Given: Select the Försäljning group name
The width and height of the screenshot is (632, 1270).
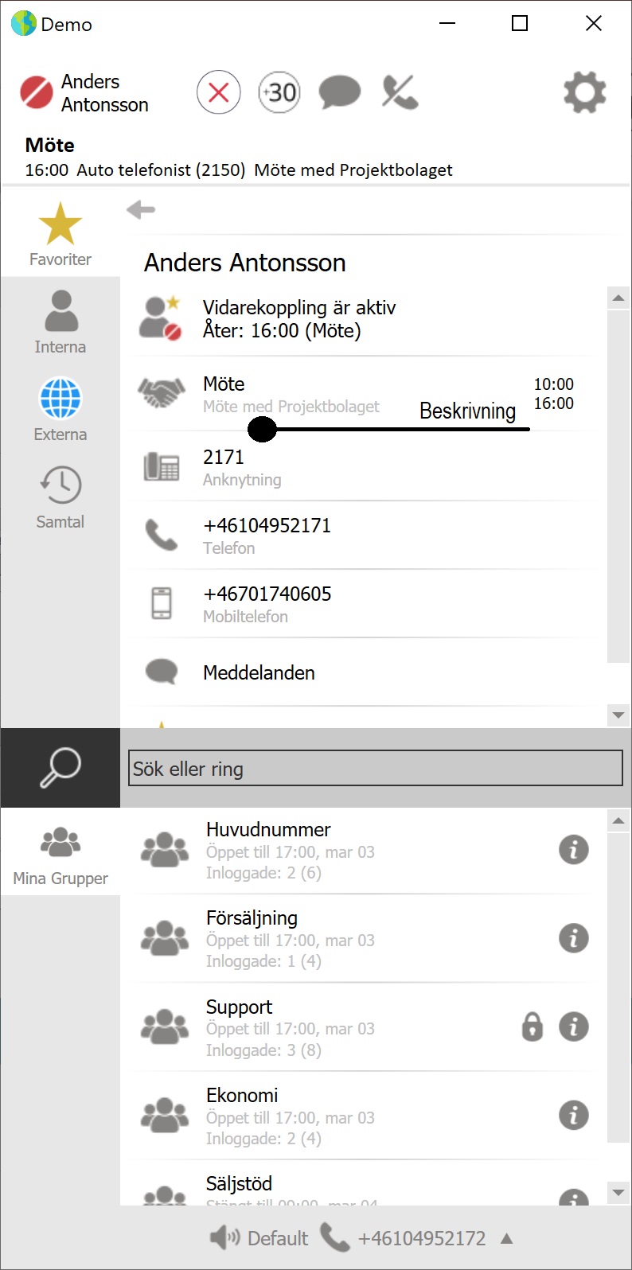Looking at the screenshot, I should click(x=252, y=917).
